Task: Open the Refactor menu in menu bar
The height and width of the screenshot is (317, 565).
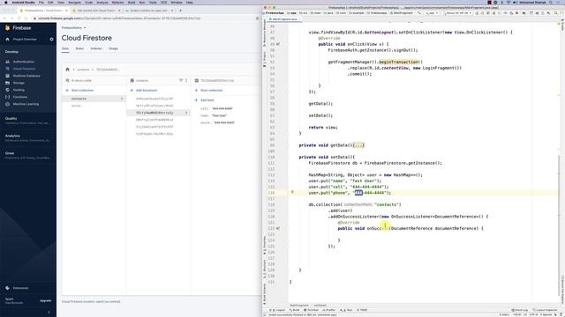Action: pyautogui.click(x=117, y=3)
